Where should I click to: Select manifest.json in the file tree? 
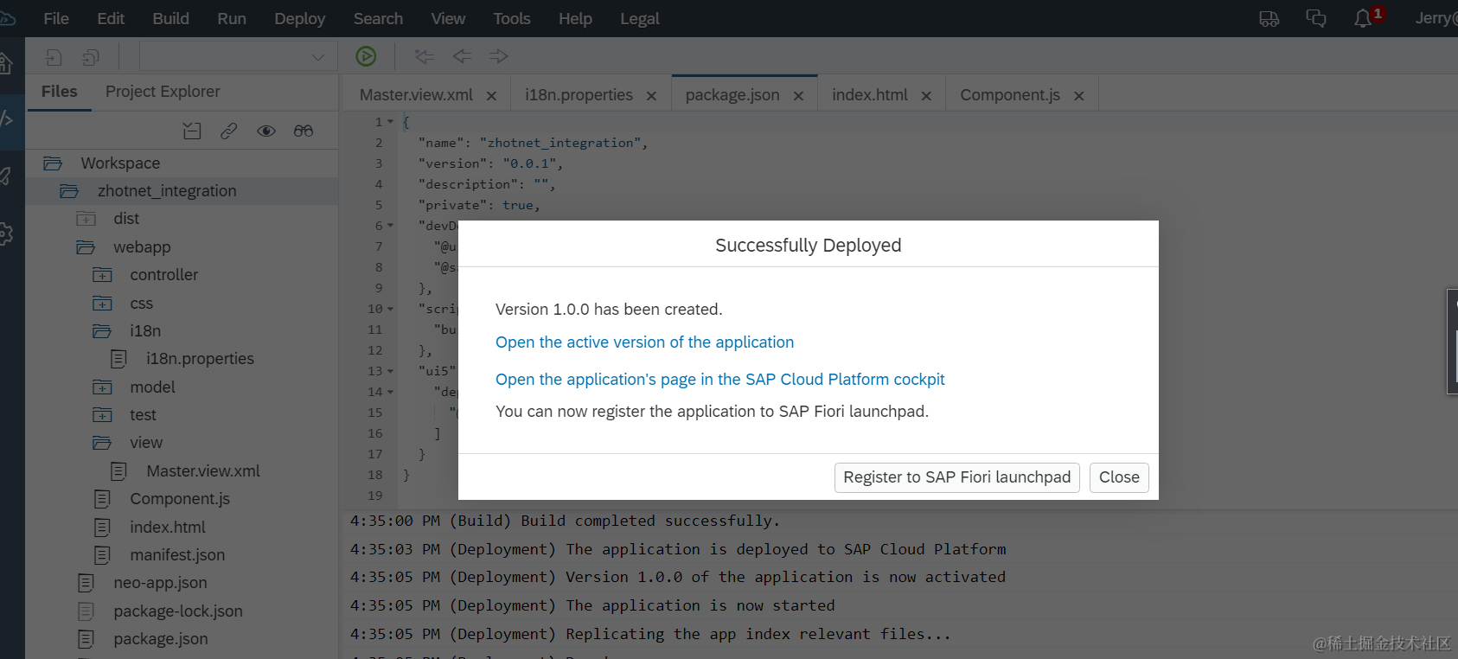click(x=177, y=555)
